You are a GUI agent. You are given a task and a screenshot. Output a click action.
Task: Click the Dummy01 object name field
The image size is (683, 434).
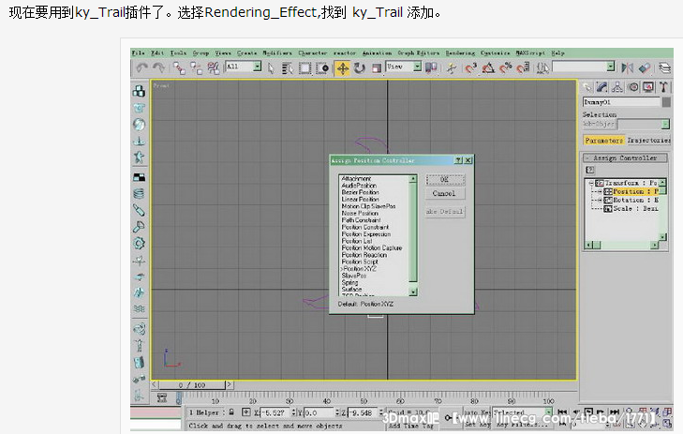[x=621, y=102]
